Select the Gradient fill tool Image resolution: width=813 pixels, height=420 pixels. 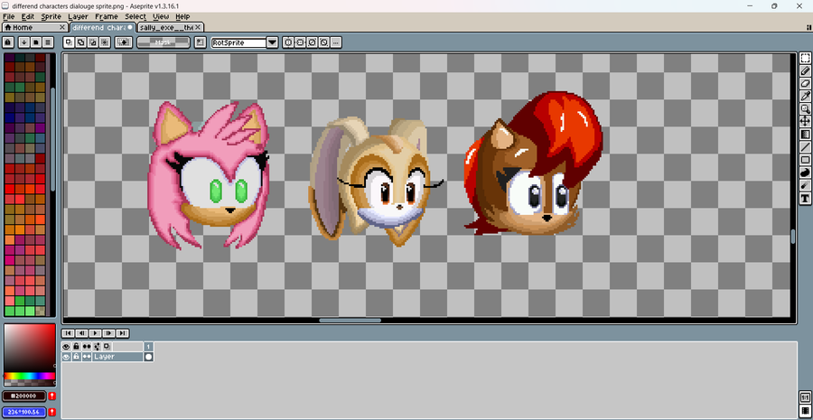click(805, 135)
